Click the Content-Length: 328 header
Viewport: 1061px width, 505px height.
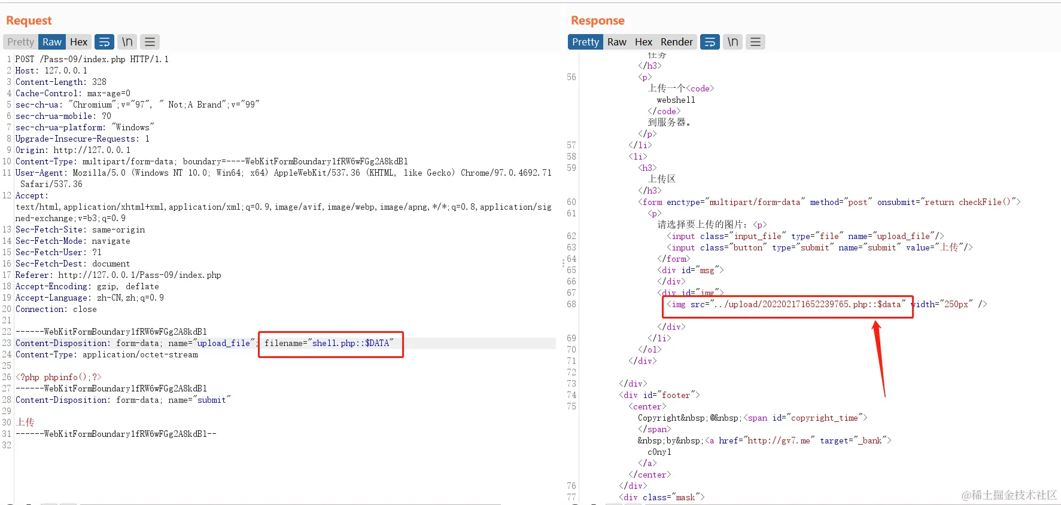coord(61,82)
